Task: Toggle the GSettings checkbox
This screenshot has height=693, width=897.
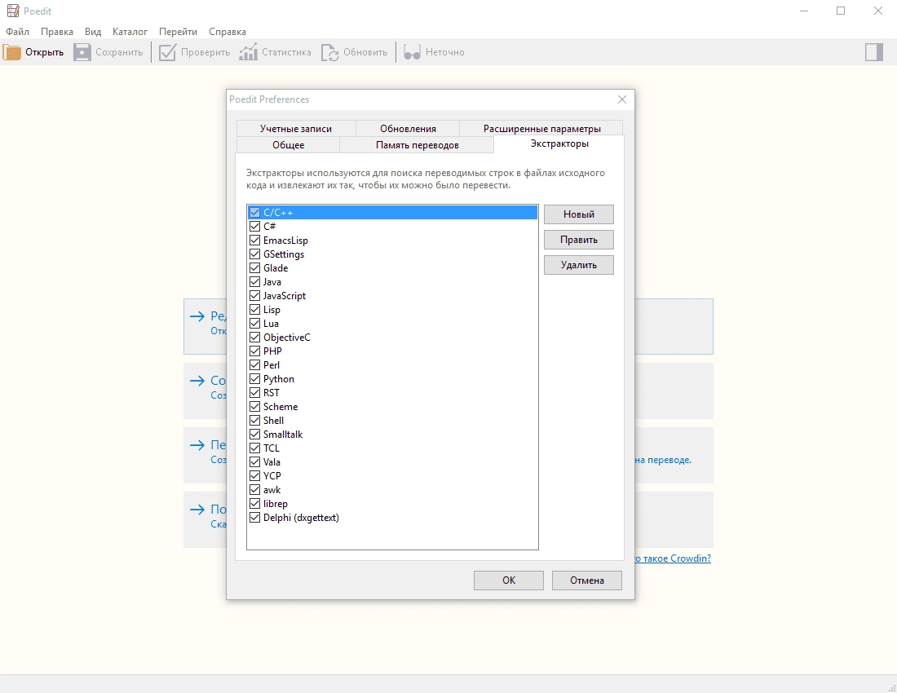Action: 254,254
